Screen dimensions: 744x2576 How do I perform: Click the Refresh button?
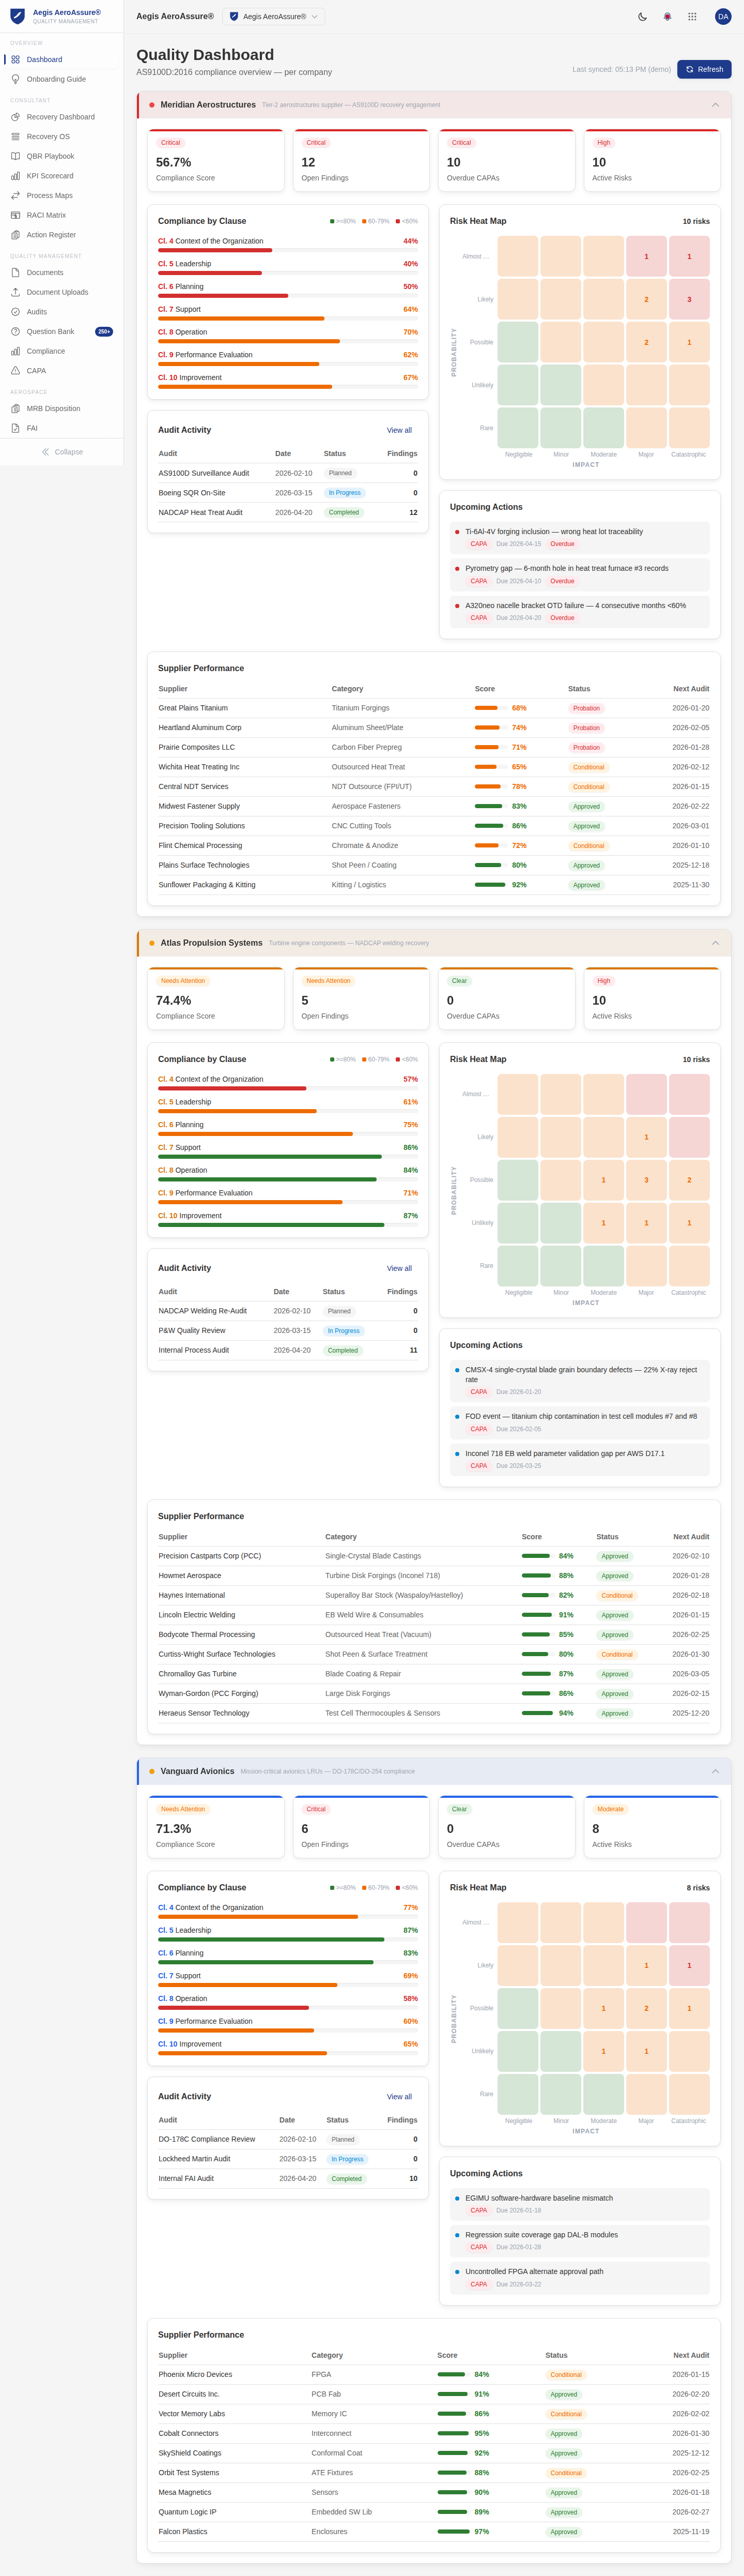704,69
